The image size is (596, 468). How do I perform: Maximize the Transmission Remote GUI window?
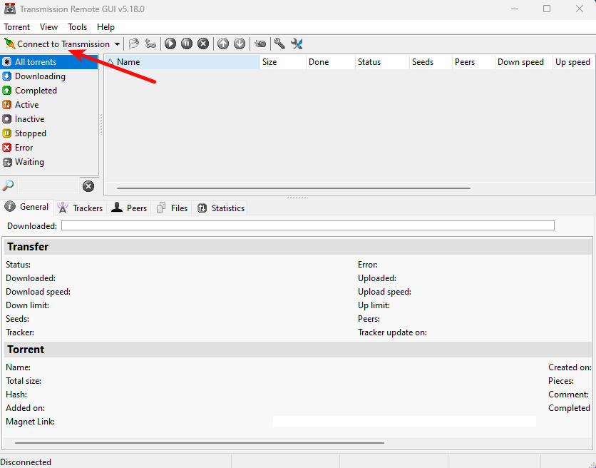547,9
